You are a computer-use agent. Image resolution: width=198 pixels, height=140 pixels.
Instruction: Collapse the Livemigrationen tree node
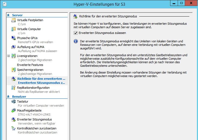pos(8,56)
